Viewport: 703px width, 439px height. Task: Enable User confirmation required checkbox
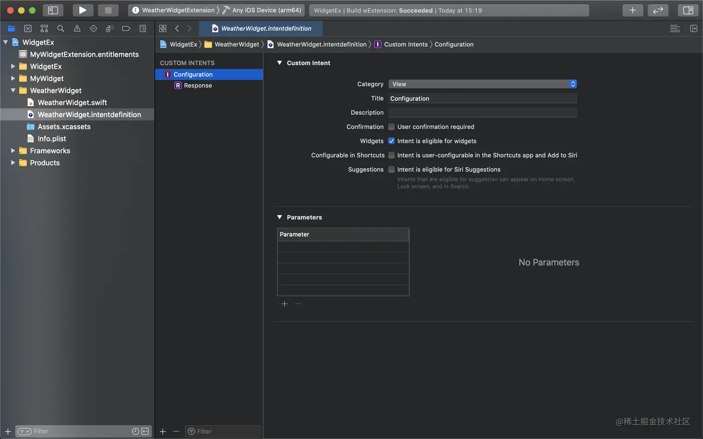pos(391,127)
